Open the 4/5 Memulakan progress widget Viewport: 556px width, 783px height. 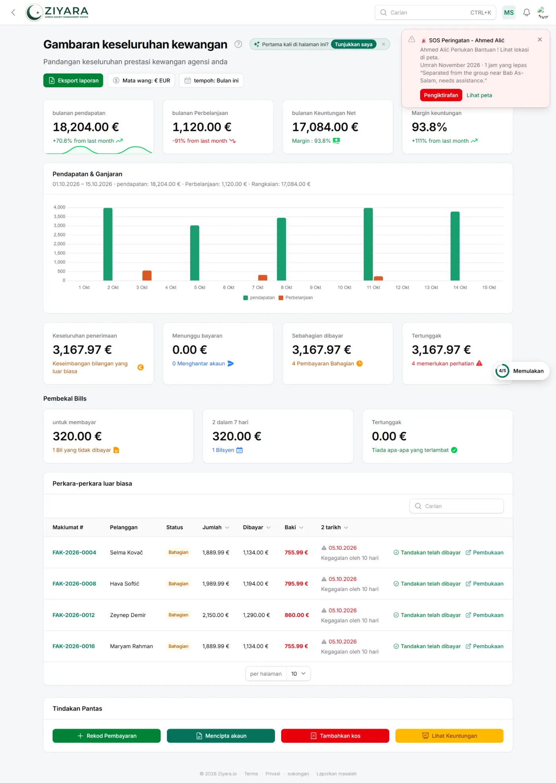(521, 371)
